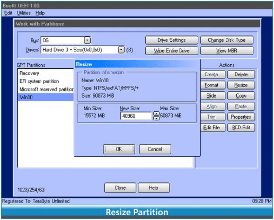Open BCD Edit
The height and width of the screenshot is (220, 274).
241,128
